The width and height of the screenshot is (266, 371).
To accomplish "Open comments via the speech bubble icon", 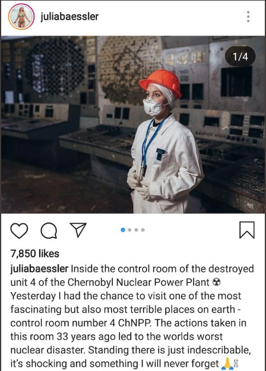I will coord(49,230).
